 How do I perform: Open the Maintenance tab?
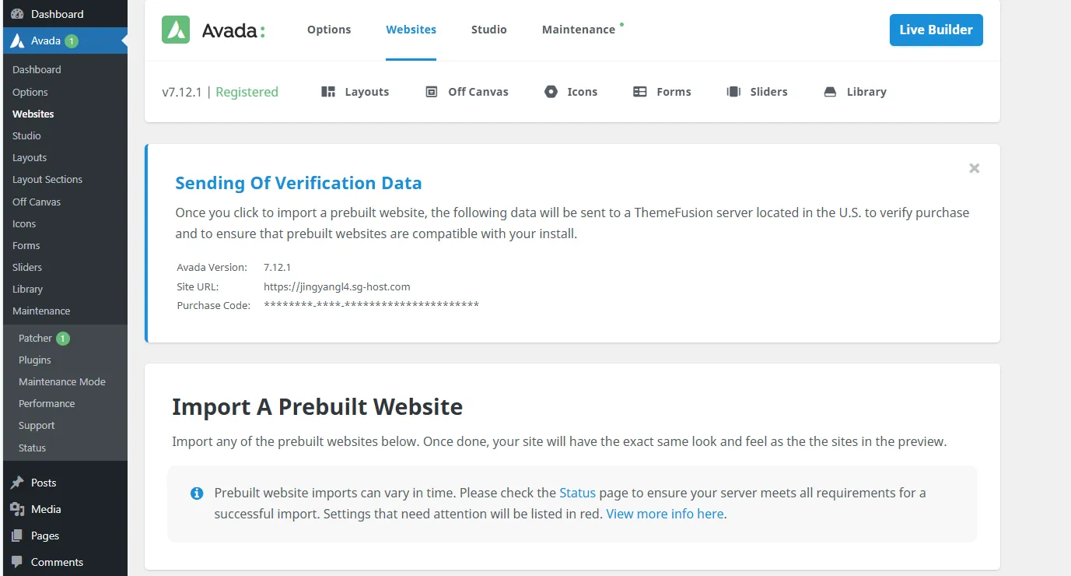point(579,30)
